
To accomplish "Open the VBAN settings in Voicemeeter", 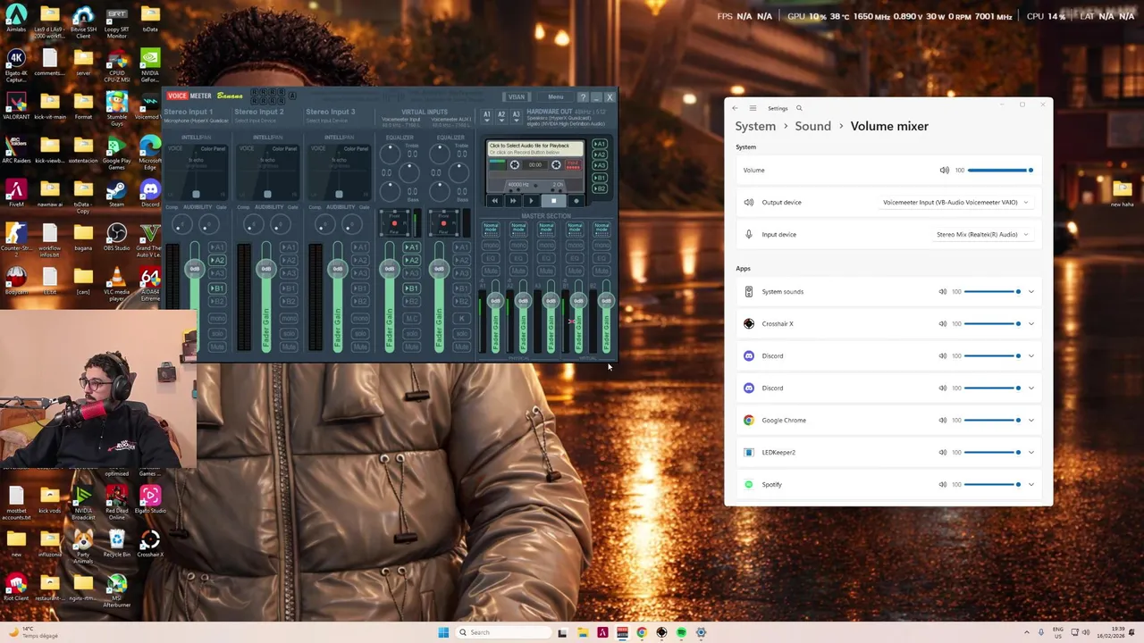I will click(x=517, y=96).
